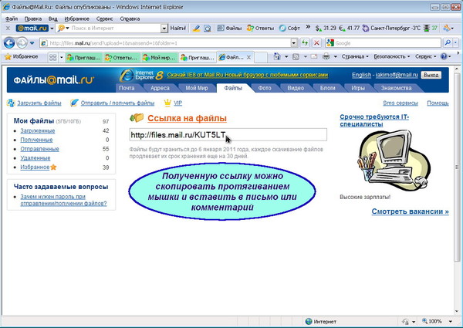Screen dimensions: 463x328
Task: Click the computer clipart advertisement image
Action: click(394, 161)
